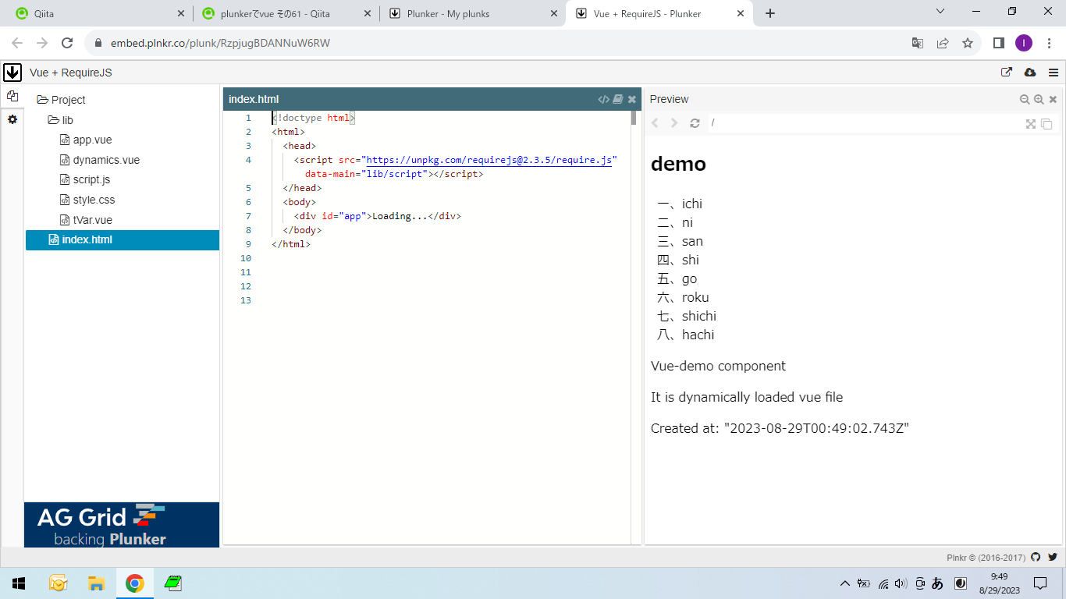
Task: Open style.css file
Action: coord(87,200)
